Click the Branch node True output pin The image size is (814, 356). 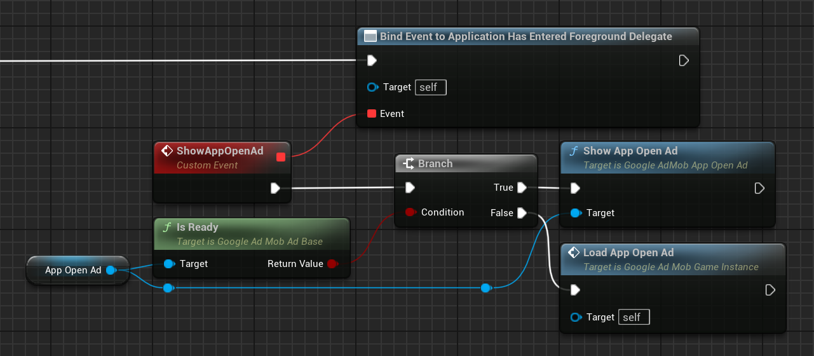[x=522, y=188]
